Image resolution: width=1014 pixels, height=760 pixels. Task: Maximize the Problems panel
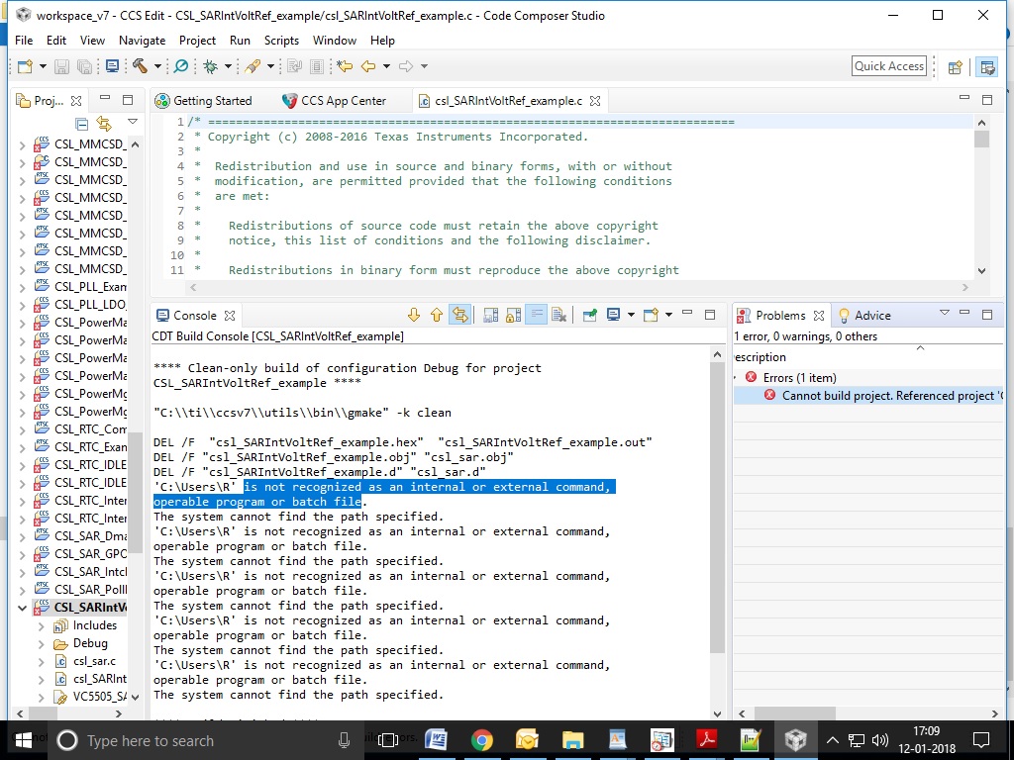pos(987,314)
